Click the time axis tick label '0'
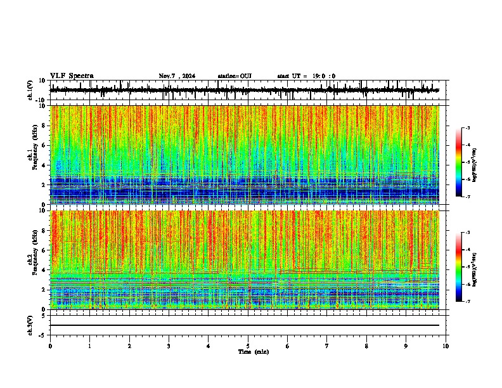The image size is (502, 388). (x=50, y=346)
